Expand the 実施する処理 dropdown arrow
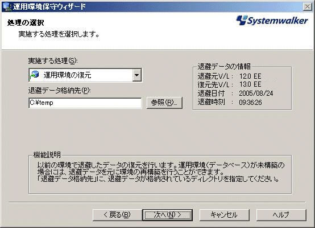This screenshot has width=315, height=228. click(137, 75)
